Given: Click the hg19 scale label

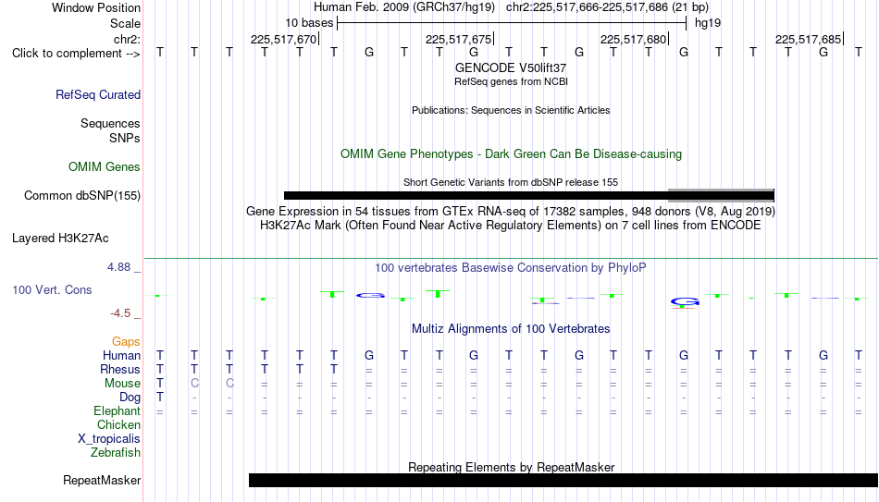Looking at the screenshot, I should coord(708,23).
